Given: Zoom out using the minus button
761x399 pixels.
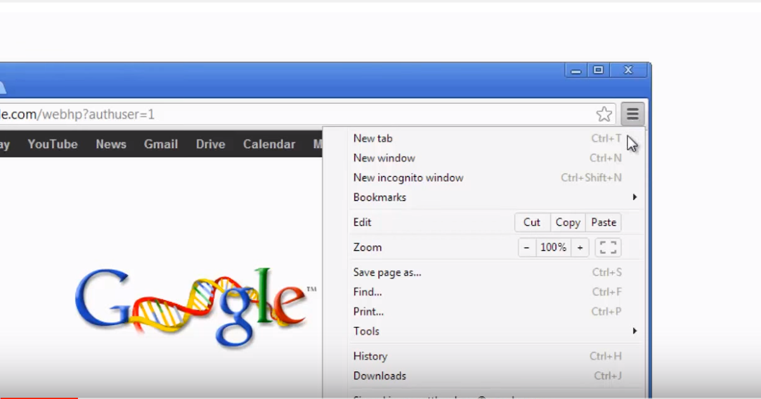Looking at the screenshot, I should click(x=526, y=247).
